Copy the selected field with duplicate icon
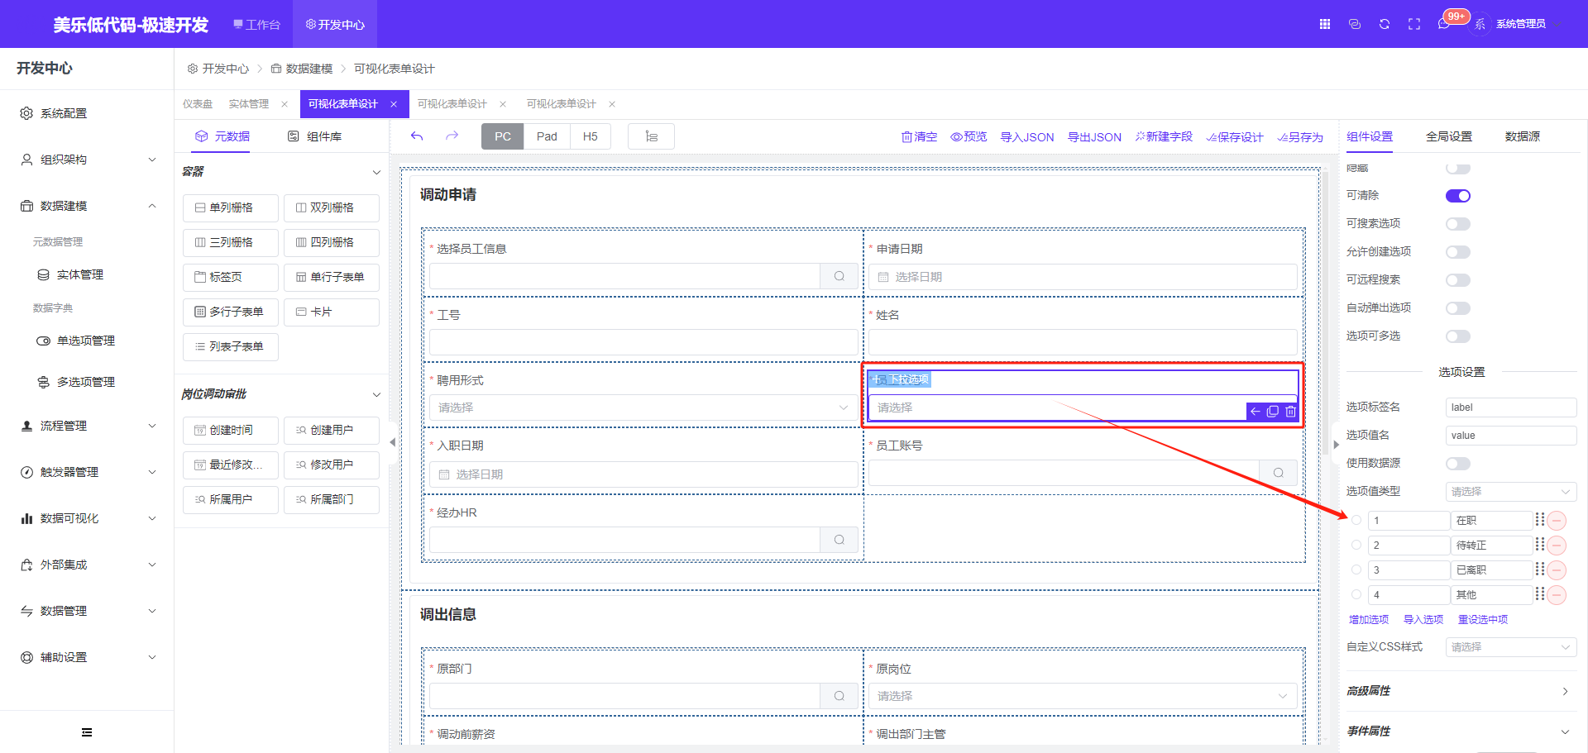The height and width of the screenshot is (753, 1588). pyautogui.click(x=1273, y=412)
